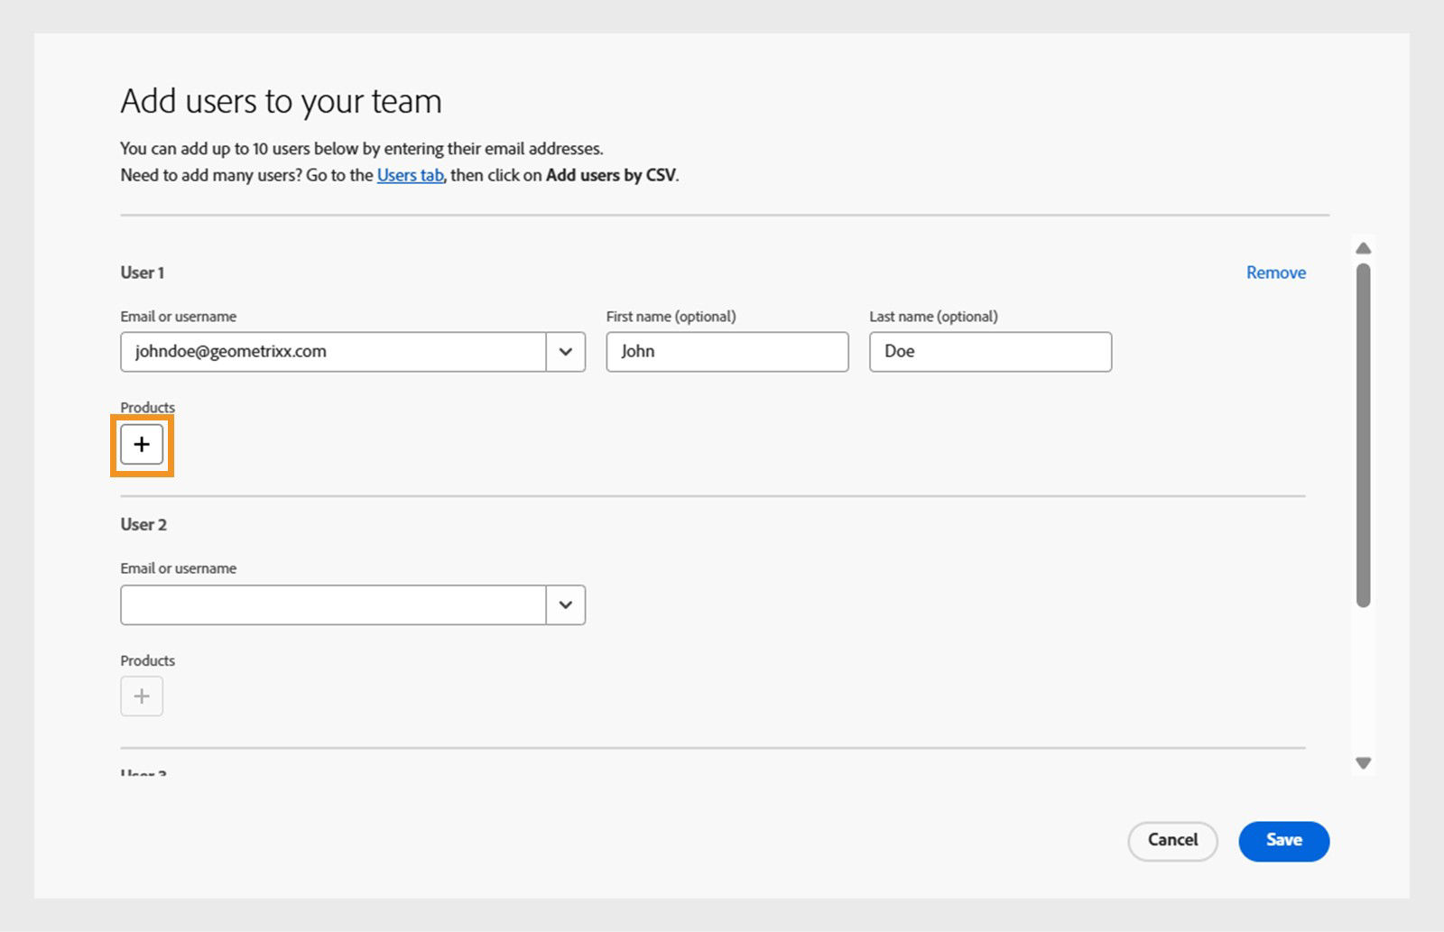This screenshot has width=1444, height=932.
Task: Click the johndoe@geometrixx.com email field
Action: 332,352
